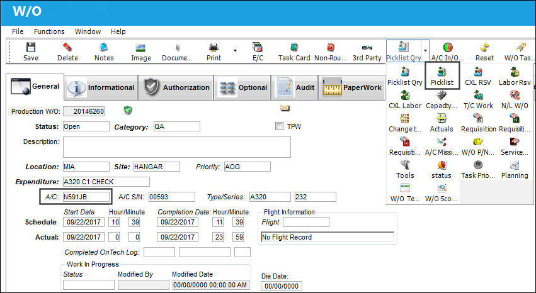Open the File menu
The height and width of the screenshot is (293, 536).
pyautogui.click(x=18, y=31)
